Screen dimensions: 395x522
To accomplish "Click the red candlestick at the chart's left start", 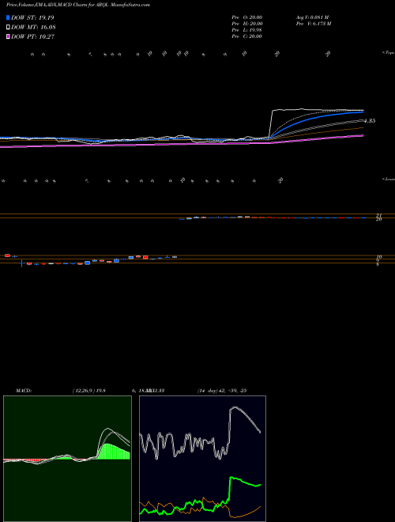I will pyautogui.click(x=7, y=255).
